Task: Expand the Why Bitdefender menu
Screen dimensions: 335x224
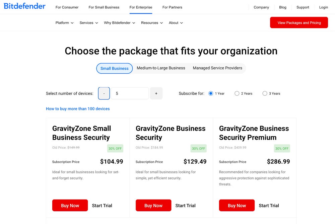Action: tap(119, 23)
